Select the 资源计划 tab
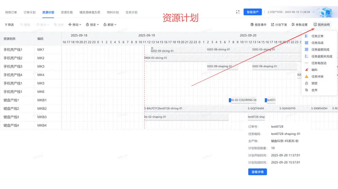338x189 pixels. (48, 12)
